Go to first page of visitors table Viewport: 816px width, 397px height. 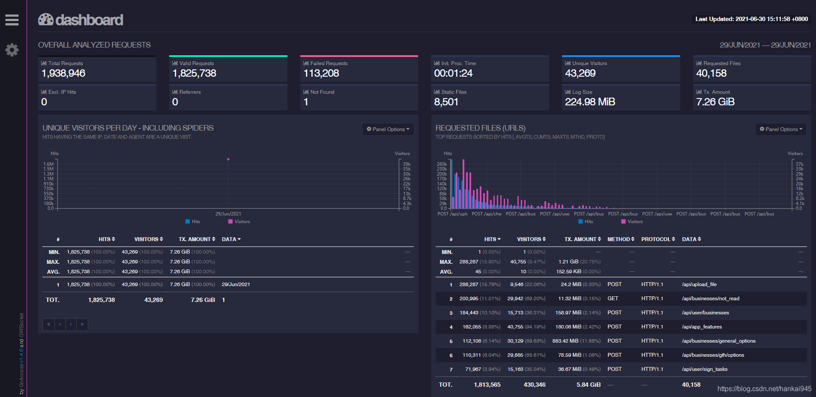click(x=49, y=324)
